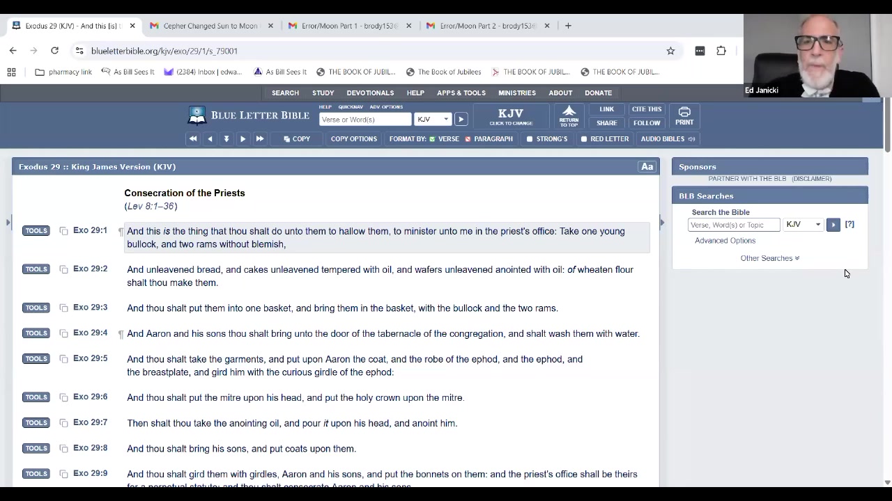
Task: Click copy icon beside Exo 29:3
Action: [63, 308]
